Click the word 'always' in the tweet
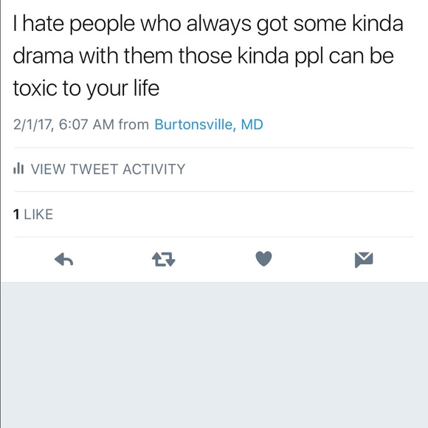Image resolution: width=428 pixels, height=428 pixels. pos(219,25)
